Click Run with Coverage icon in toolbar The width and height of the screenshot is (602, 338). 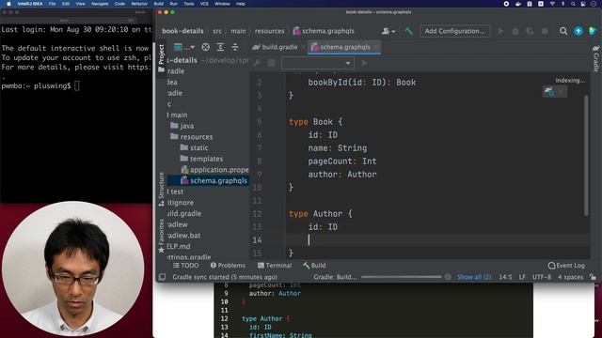[530, 31]
